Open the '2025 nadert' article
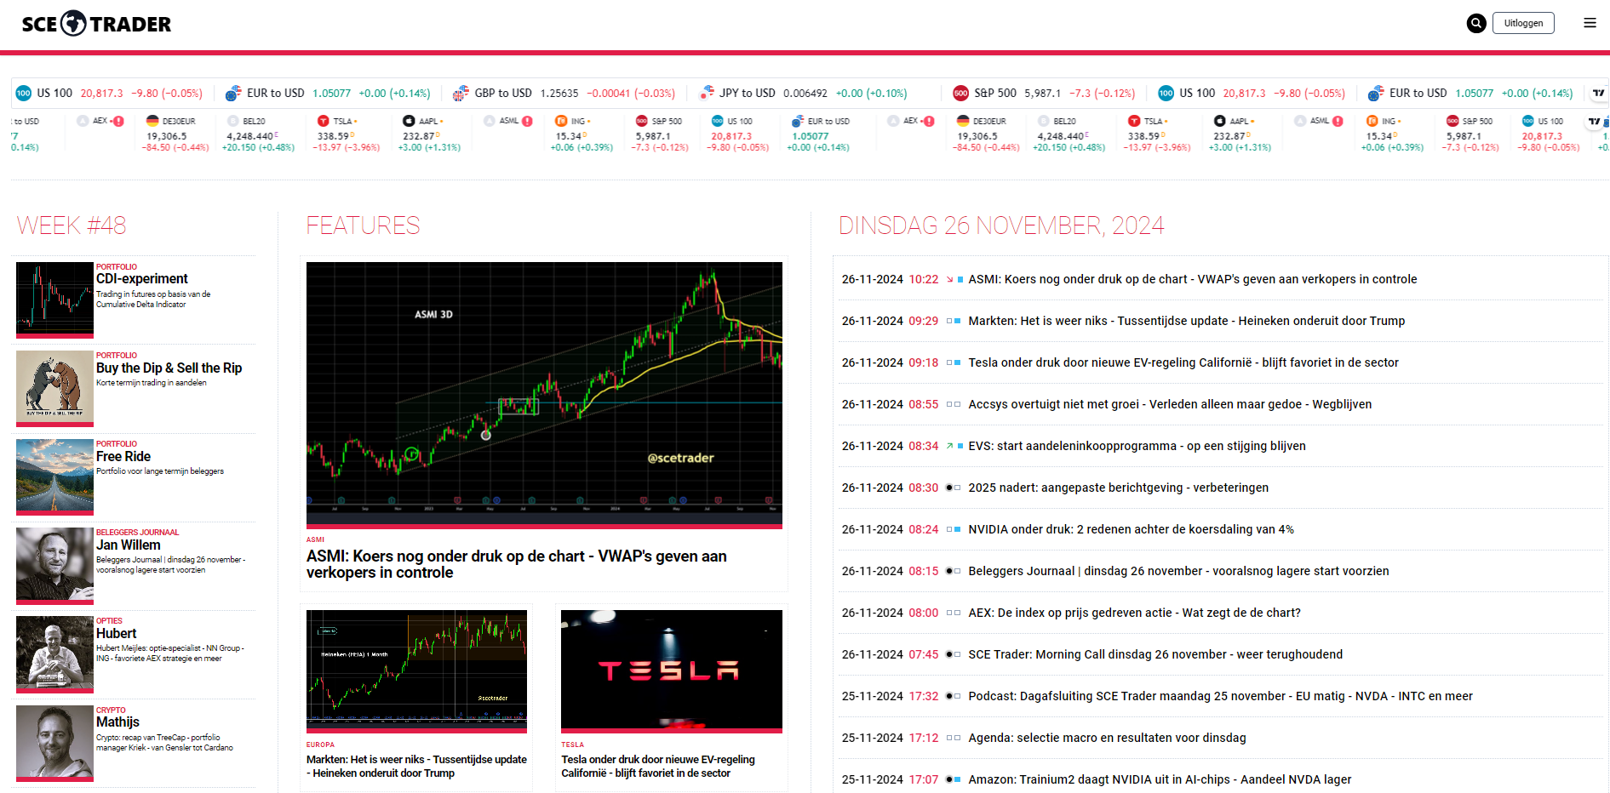This screenshot has height=793, width=1610. click(x=1118, y=488)
